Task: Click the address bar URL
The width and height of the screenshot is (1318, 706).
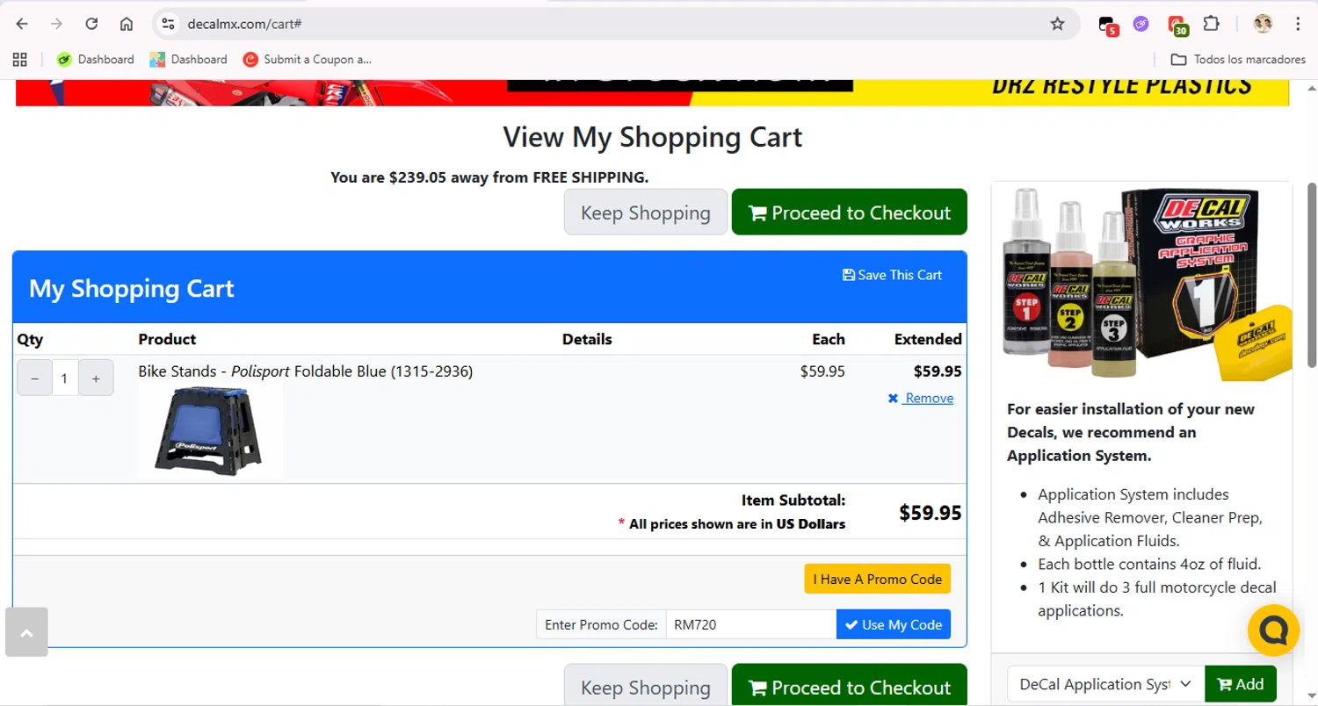Action: click(x=245, y=24)
